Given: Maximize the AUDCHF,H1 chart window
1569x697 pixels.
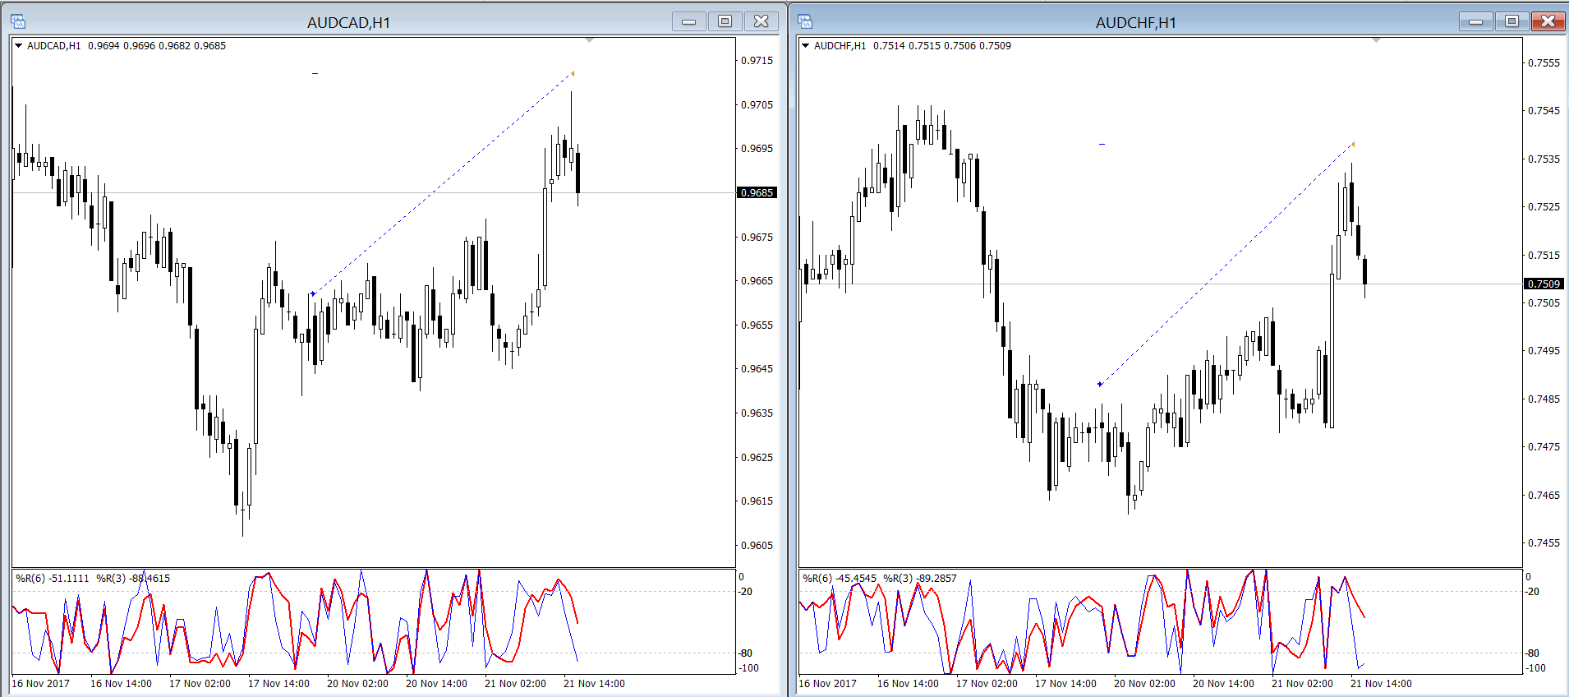Looking at the screenshot, I should pyautogui.click(x=1512, y=21).
